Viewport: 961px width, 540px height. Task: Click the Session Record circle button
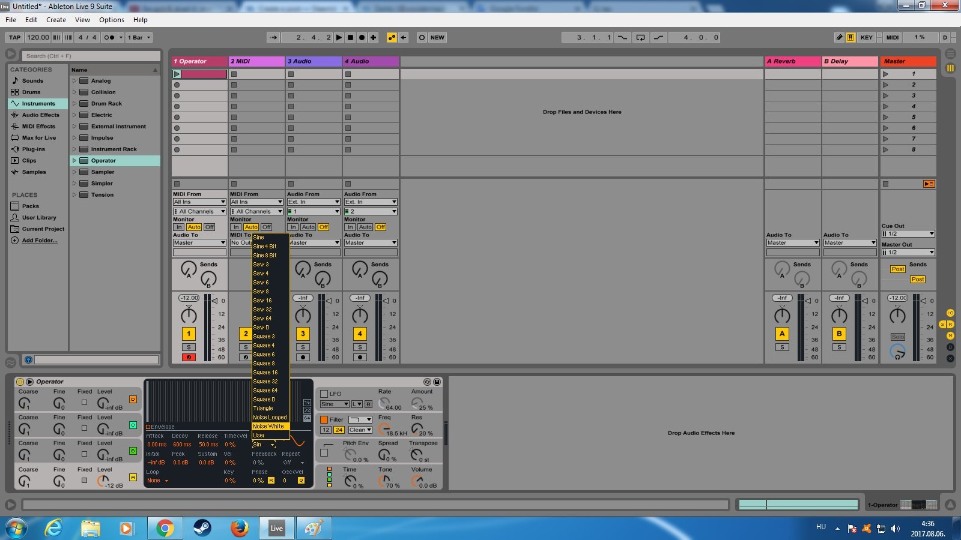point(422,37)
